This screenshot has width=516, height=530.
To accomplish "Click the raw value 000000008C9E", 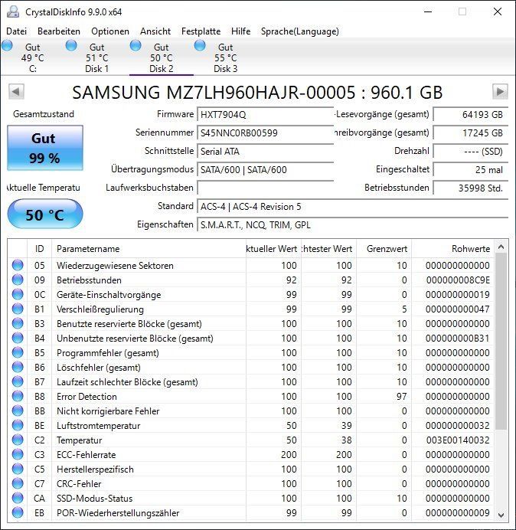I will coord(458,280).
